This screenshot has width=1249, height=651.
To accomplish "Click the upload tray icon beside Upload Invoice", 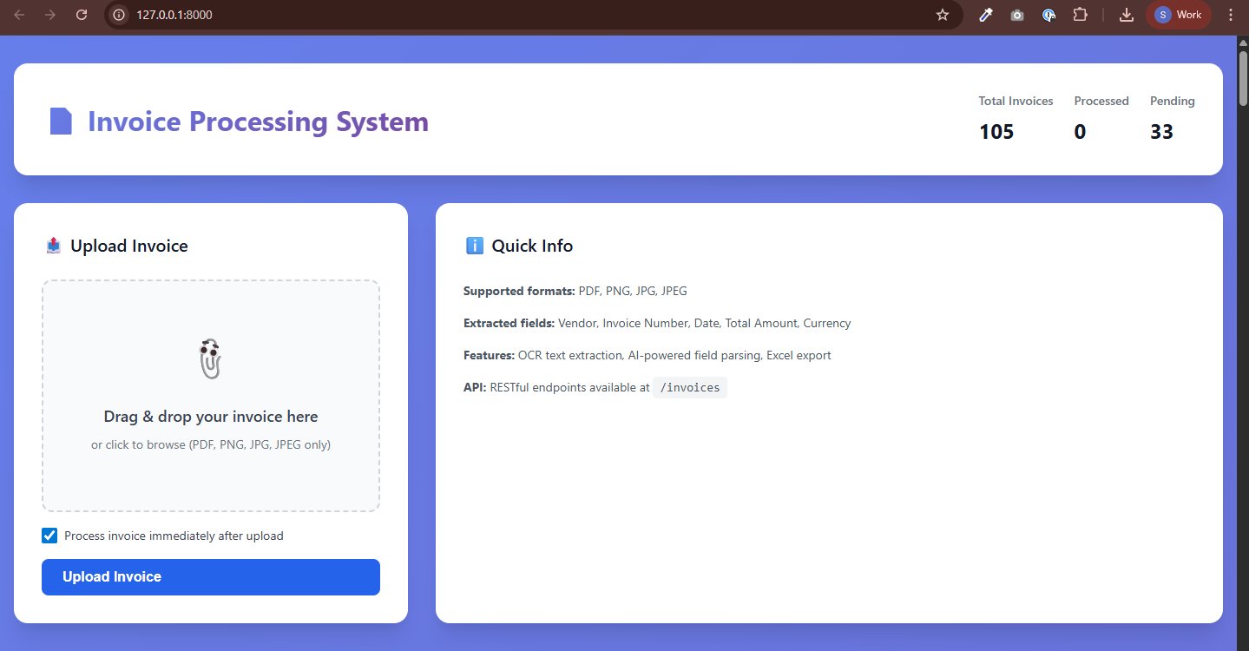I will coord(54,246).
